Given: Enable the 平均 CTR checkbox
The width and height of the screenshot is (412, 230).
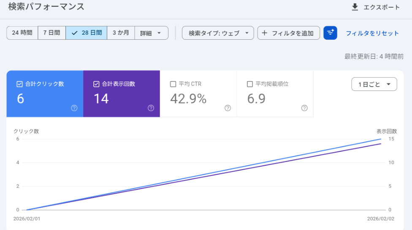Looking at the screenshot, I should click(173, 84).
